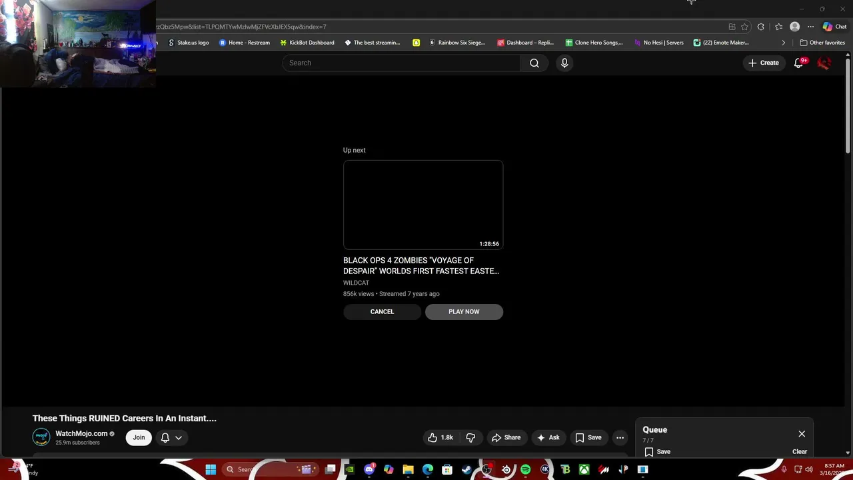853x480 pixels.
Task: Click the Ask button
Action: point(548,437)
